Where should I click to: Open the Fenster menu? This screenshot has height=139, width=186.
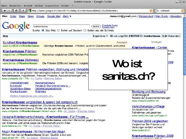[65, 6]
